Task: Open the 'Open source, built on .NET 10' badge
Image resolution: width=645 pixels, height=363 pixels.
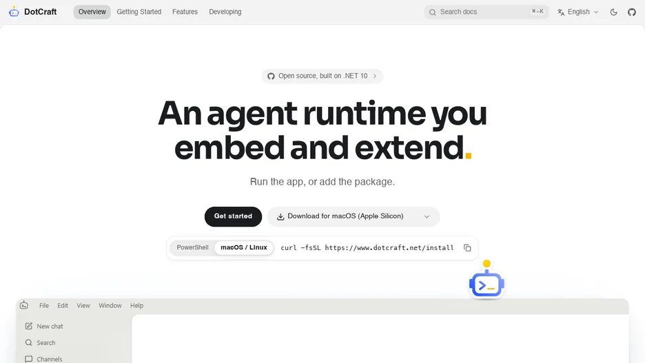Action: click(x=322, y=76)
